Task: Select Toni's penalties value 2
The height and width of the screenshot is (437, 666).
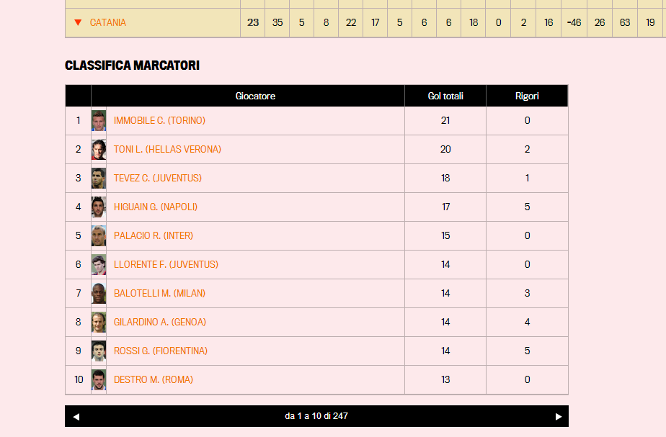Action: click(x=527, y=149)
